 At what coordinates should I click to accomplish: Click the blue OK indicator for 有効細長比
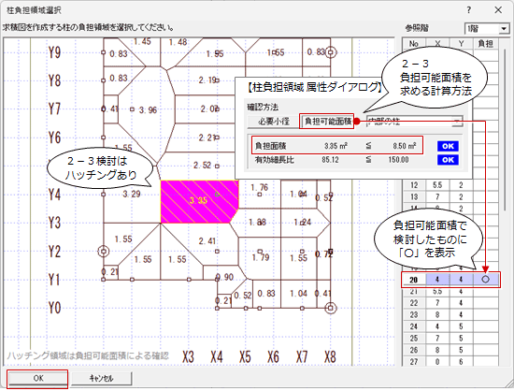tap(448, 160)
